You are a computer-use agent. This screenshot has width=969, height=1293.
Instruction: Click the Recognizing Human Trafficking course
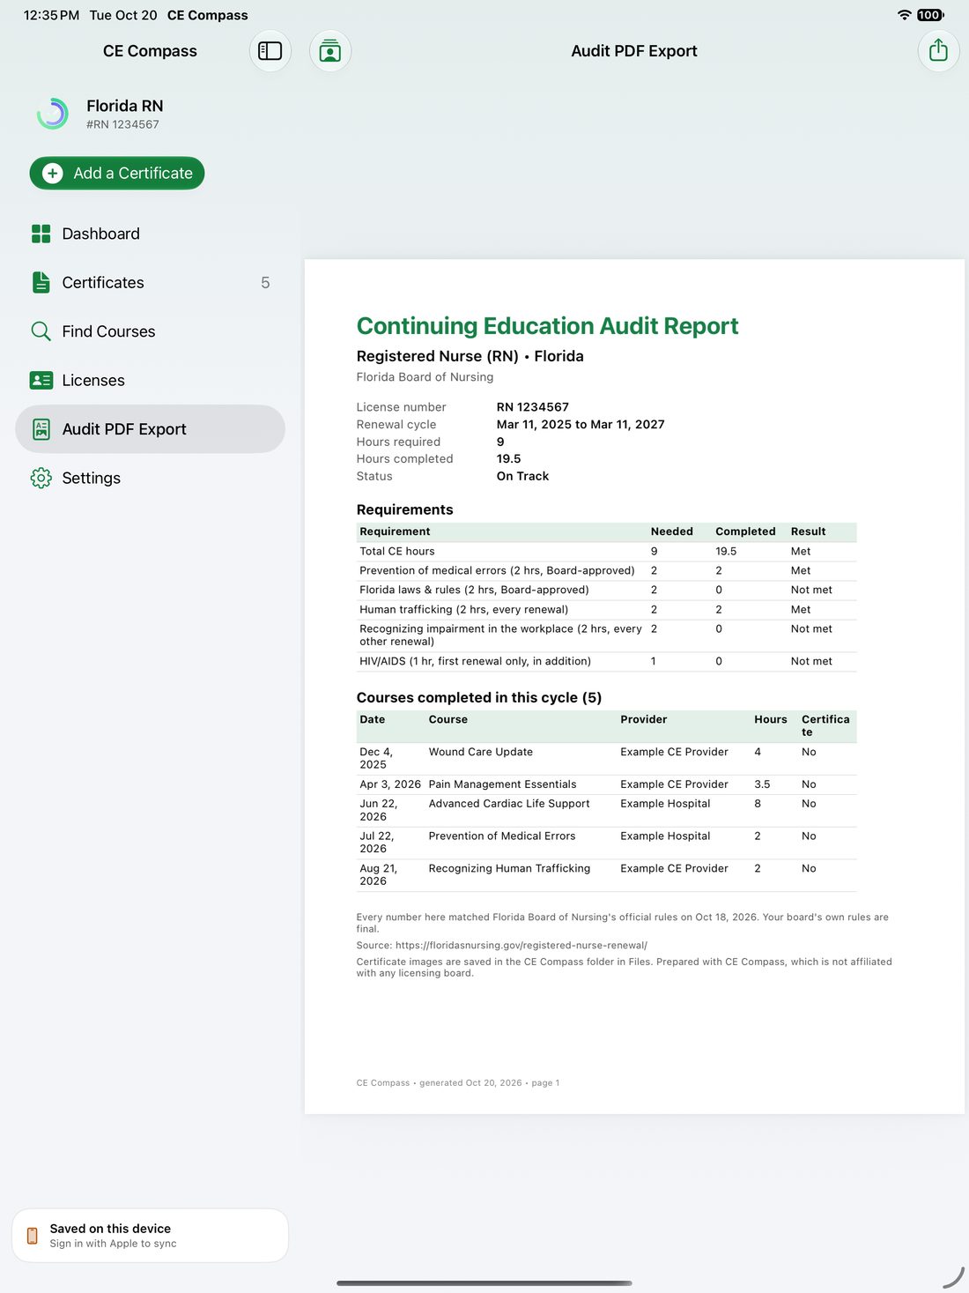point(509,869)
